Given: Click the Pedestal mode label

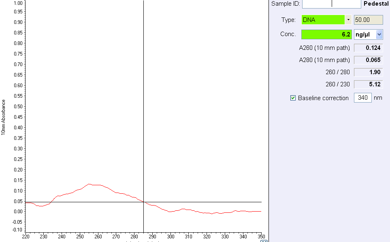Looking at the screenshot, I should point(376,4).
